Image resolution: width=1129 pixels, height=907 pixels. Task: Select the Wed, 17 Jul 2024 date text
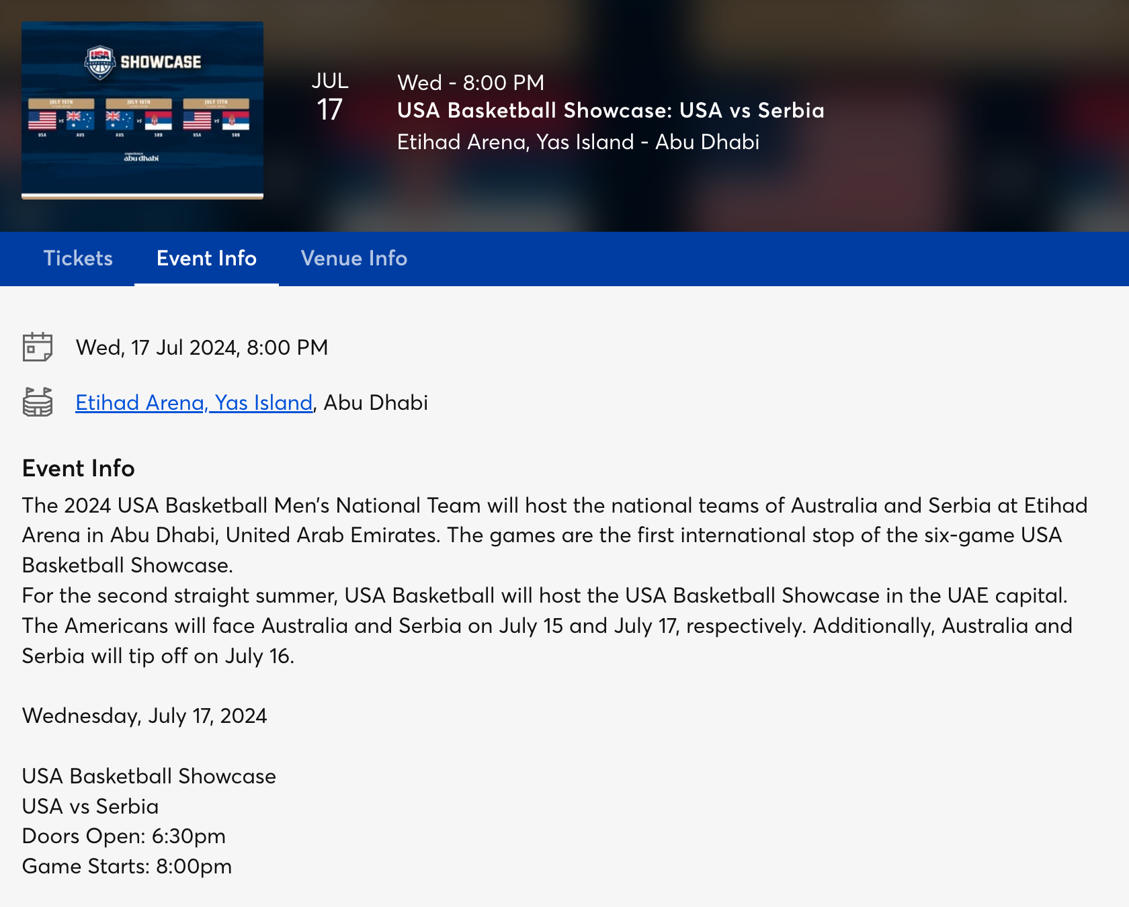point(202,347)
